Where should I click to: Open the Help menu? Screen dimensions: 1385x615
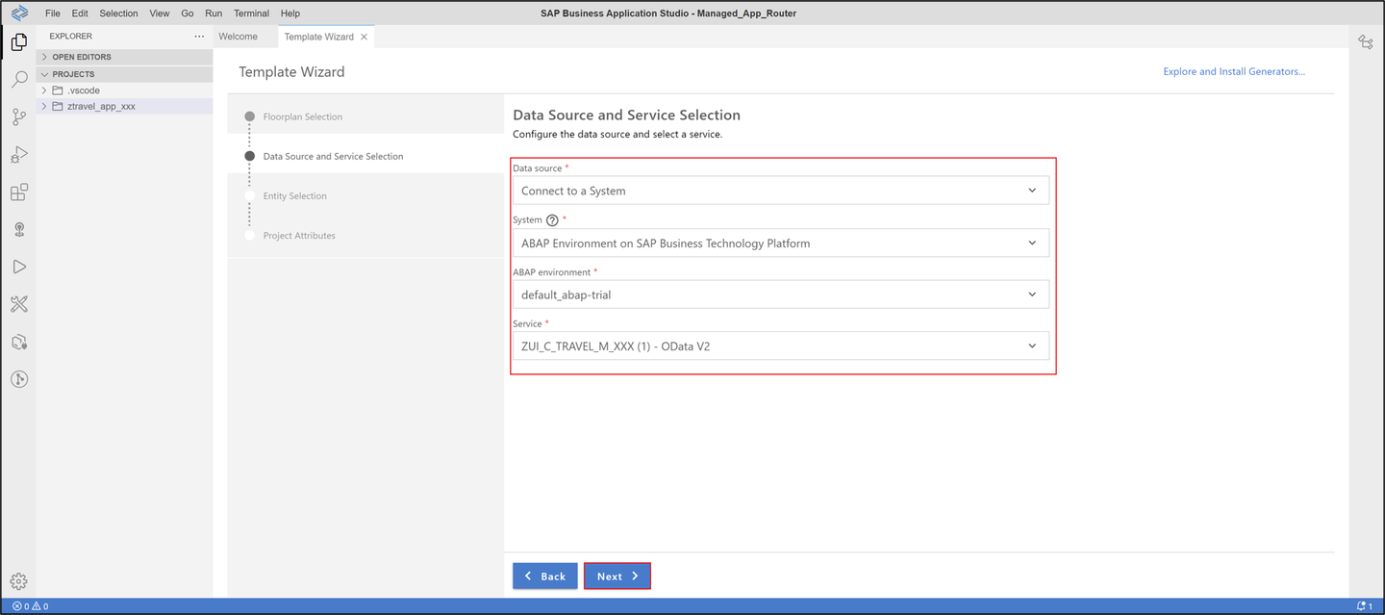pos(290,13)
